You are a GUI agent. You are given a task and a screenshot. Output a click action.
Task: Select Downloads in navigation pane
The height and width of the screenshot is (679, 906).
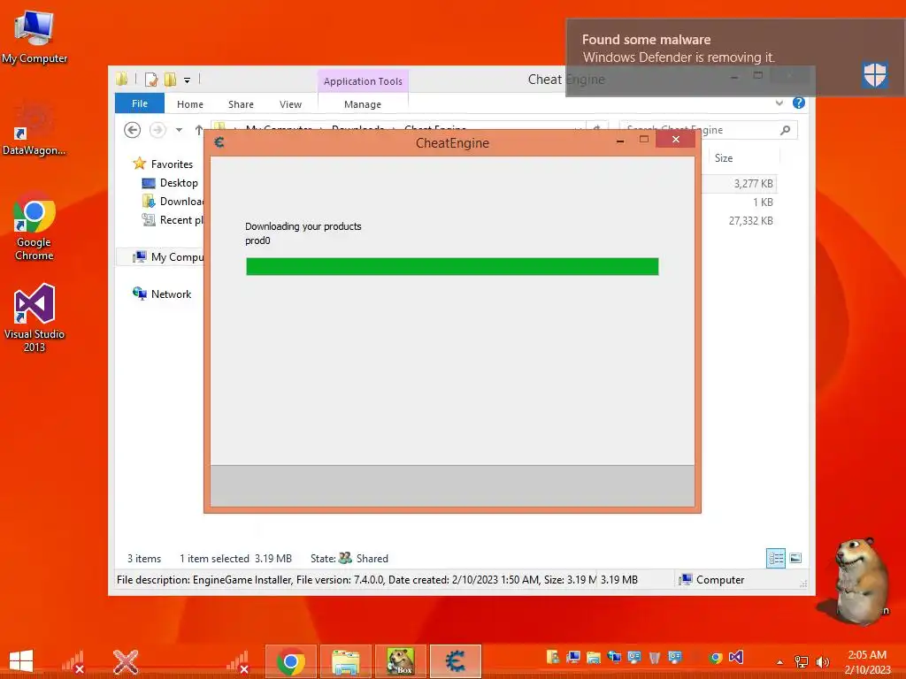pyautogui.click(x=173, y=201)
